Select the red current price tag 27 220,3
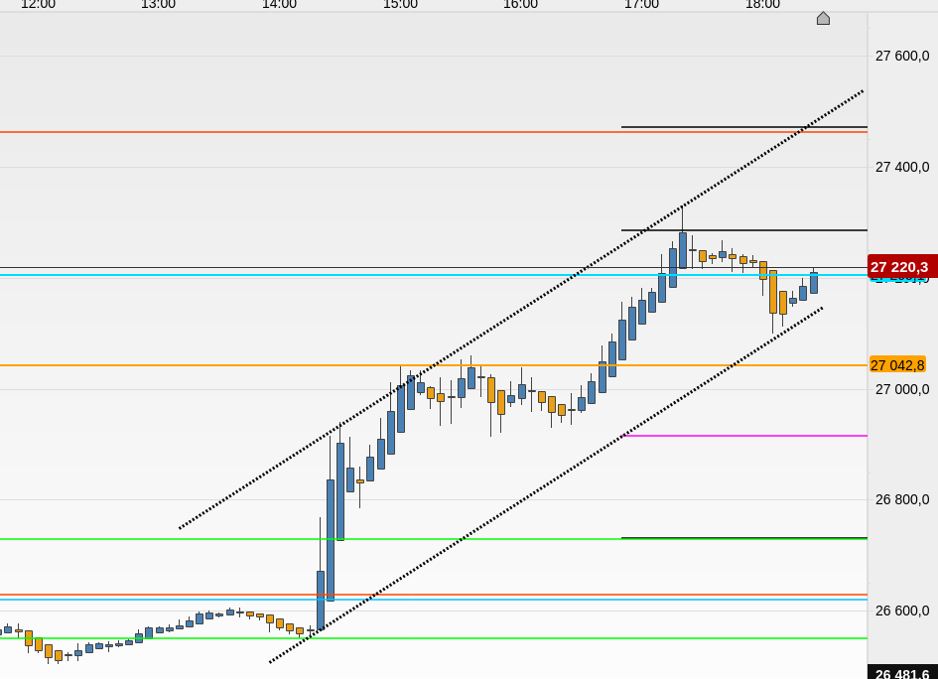The height and width of the screenshot is (679, 938). click(x=902, y=267)
